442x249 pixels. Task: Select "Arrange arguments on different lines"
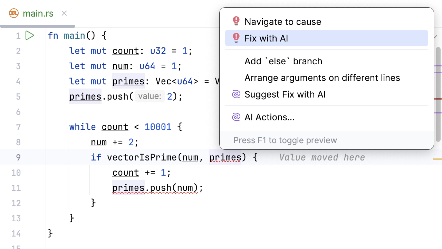click(x=322, y=78)
